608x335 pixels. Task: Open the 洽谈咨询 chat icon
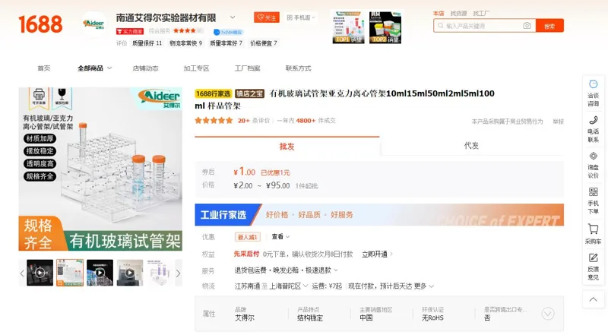[593, 84]
